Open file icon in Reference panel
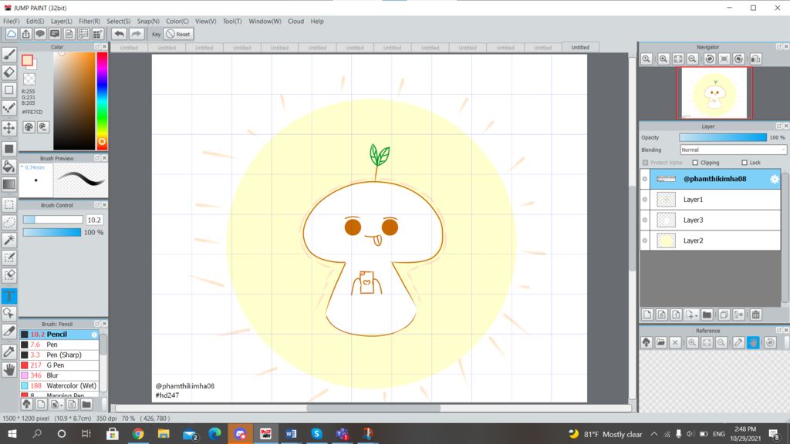 click(x=661, y=343)
